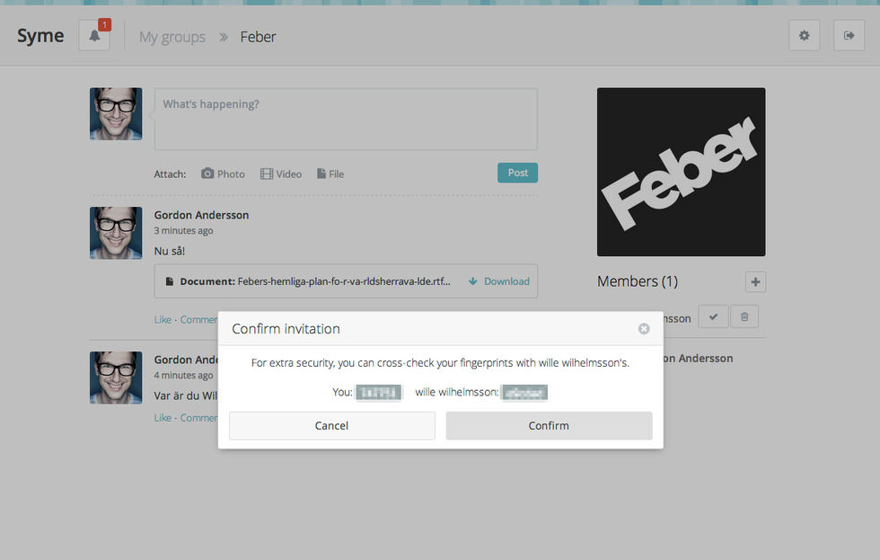Like Gordon's "Nu så!" post
Screen dimensions: 880x560
coord(163,320)
